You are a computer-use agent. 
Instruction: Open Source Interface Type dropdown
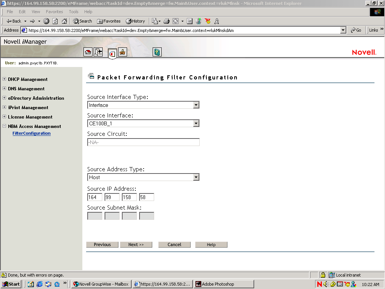pos(196,105)
